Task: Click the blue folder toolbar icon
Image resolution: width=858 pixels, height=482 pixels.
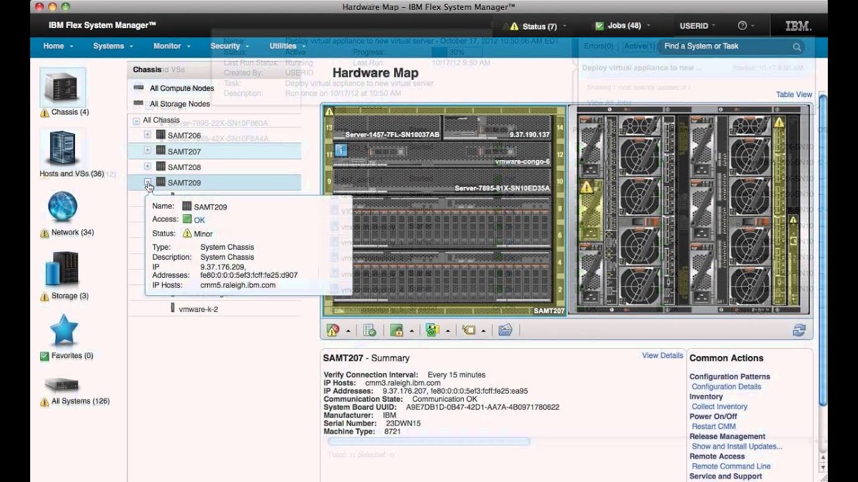Action: (x=505, y=330)
